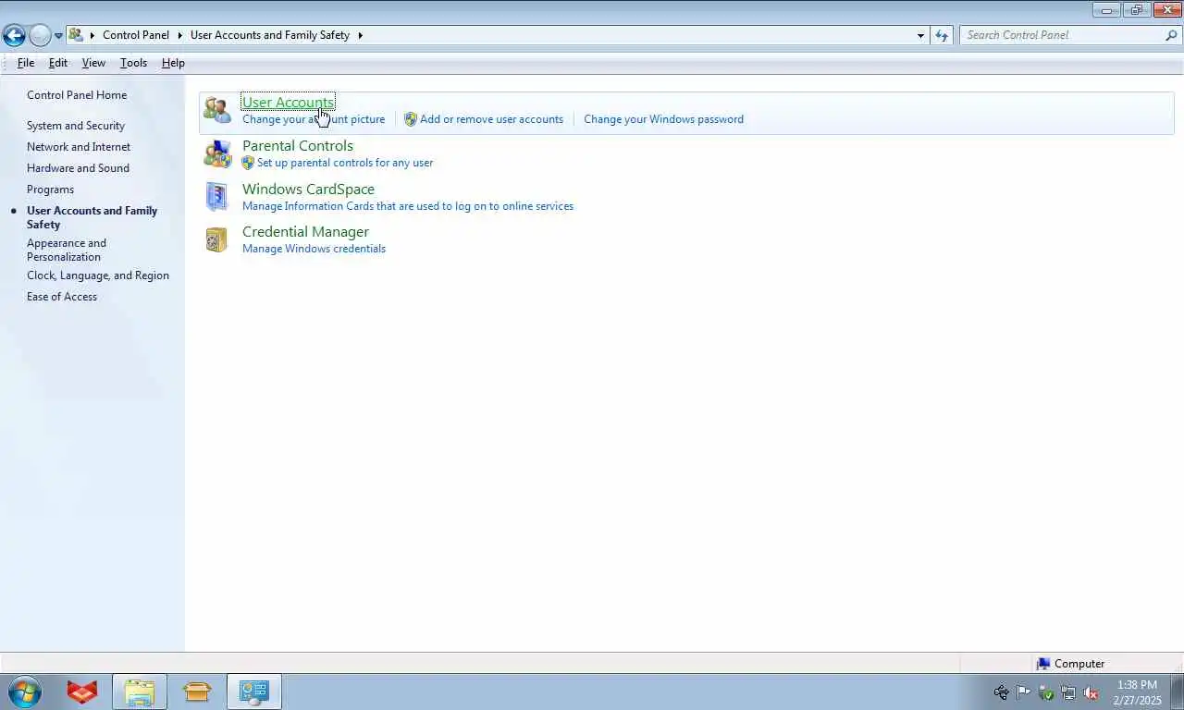
Task: Click the muted volume speaker tray icon
Action: tap(1091, 692)
